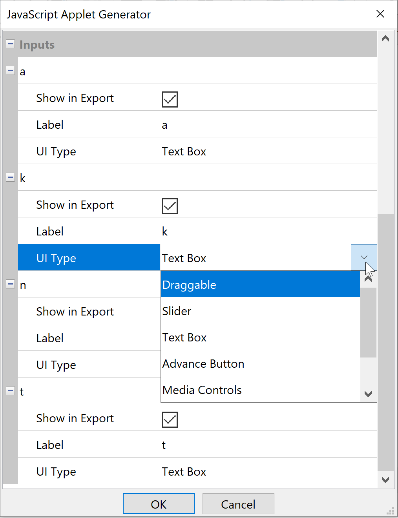The width and height of the screenshot is (398, 518).
Task: Click the Cancel button
Action: 238,504
